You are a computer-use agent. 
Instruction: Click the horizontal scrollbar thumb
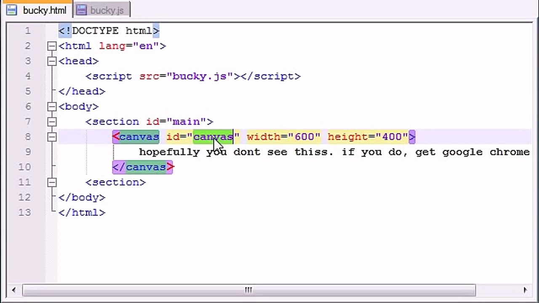(x=249, y=290)
